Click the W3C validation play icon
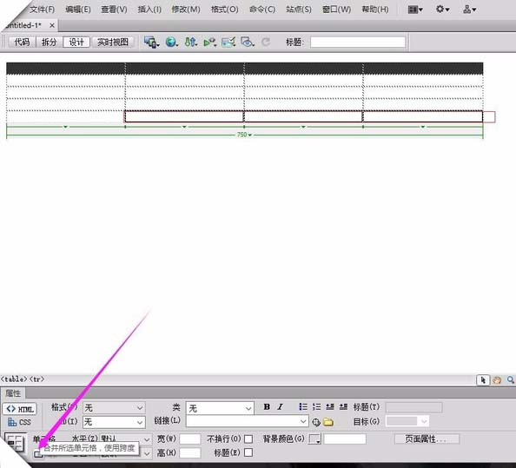The image size is (516, 468). click(x=209, y=42)
